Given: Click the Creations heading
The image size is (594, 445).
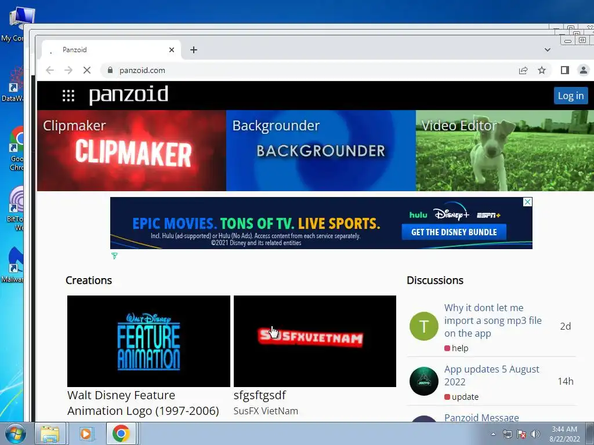Looking at the screenshot, I should [x=89, y=280].
